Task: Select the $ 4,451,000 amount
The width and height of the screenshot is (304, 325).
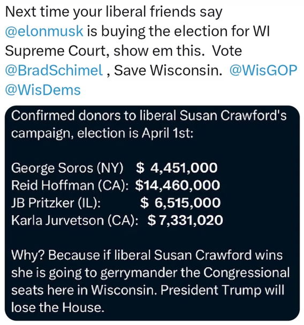Action: [x=177, y=168]
